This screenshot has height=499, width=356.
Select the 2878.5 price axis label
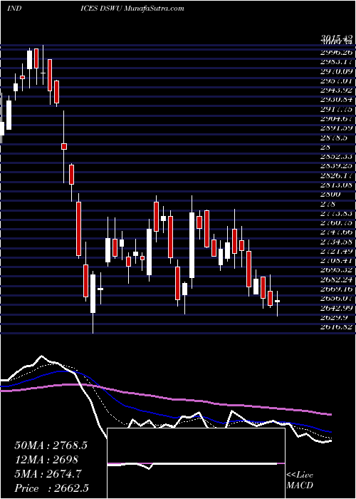point(334,138)
